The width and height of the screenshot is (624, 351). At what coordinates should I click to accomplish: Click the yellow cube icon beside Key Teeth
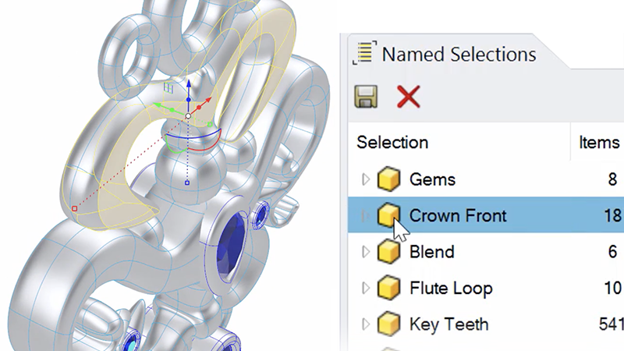point(388,324)
